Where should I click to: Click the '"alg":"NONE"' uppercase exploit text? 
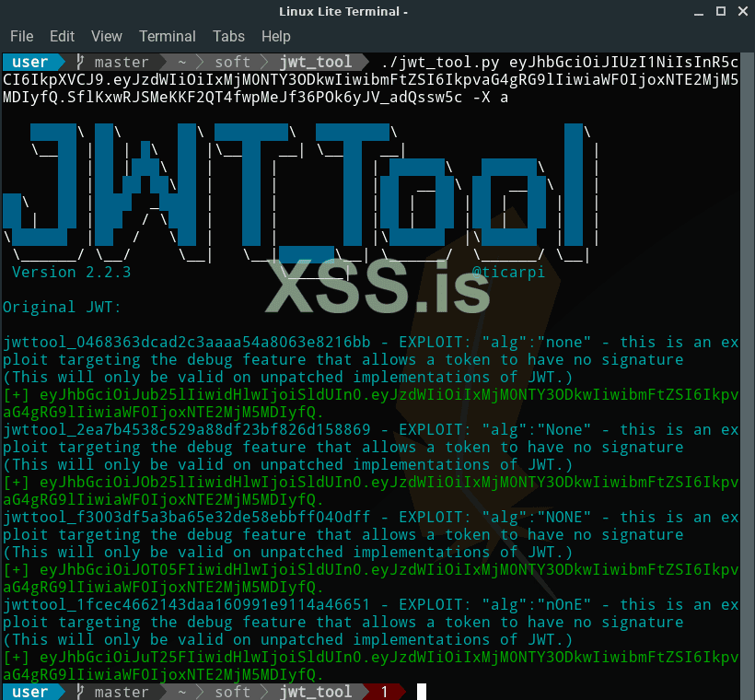537,517
